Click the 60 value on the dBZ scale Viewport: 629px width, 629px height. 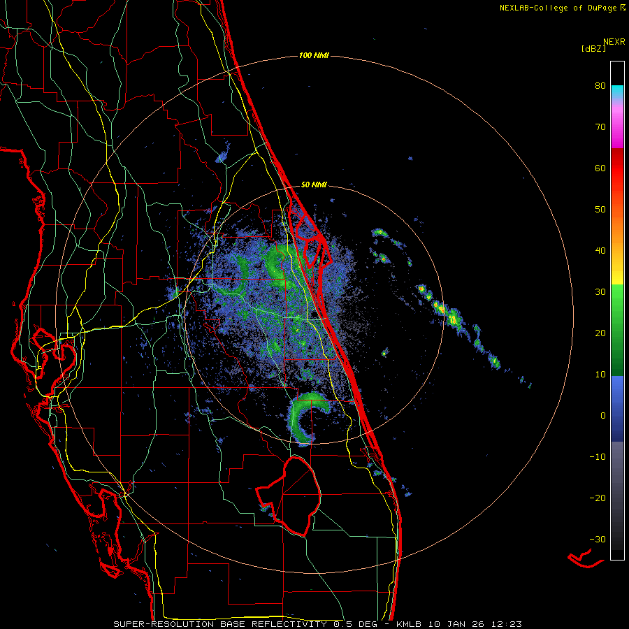600,168
